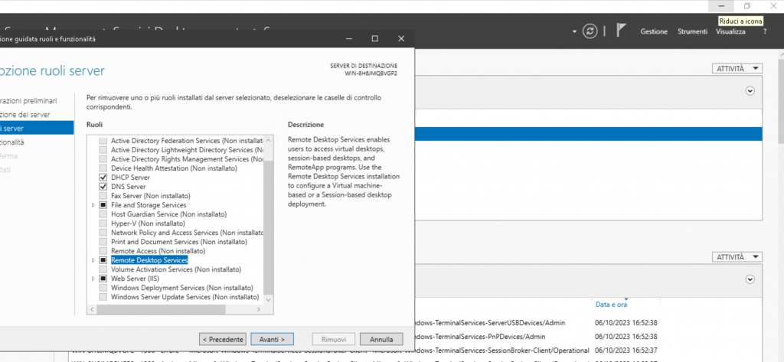Collapse the lower events panel with the round chevron

(x=750, y=280)
